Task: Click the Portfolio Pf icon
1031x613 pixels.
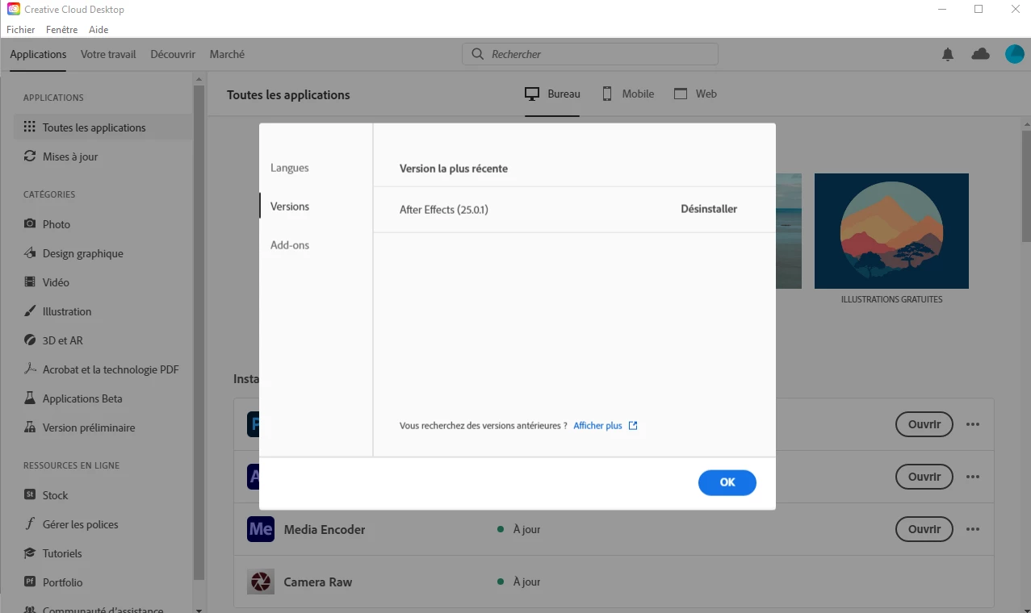Action: (x=30, y=582)
